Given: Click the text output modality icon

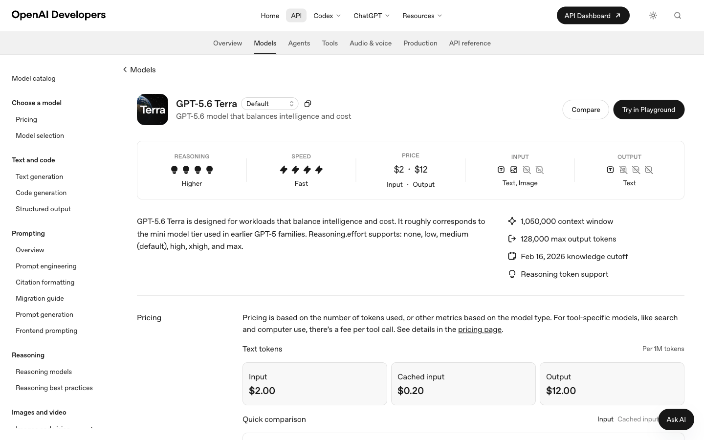Looking at the screenshot, I should click(610, 170).
